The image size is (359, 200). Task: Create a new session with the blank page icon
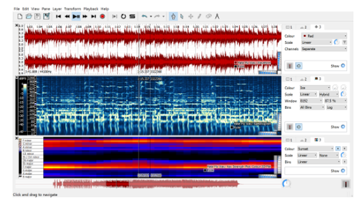click(x=20, y=16)
